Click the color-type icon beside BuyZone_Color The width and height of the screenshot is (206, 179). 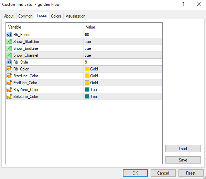click(9, 90)
